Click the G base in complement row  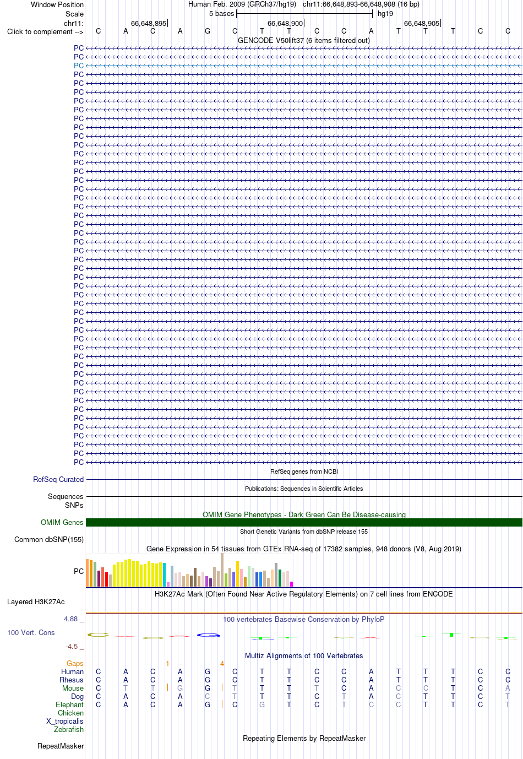coord(208,31)
